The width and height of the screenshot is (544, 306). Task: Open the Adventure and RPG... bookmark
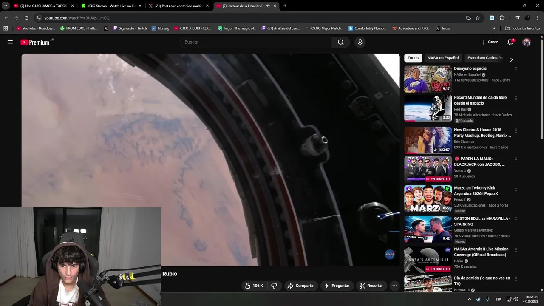tap(411, 28)
